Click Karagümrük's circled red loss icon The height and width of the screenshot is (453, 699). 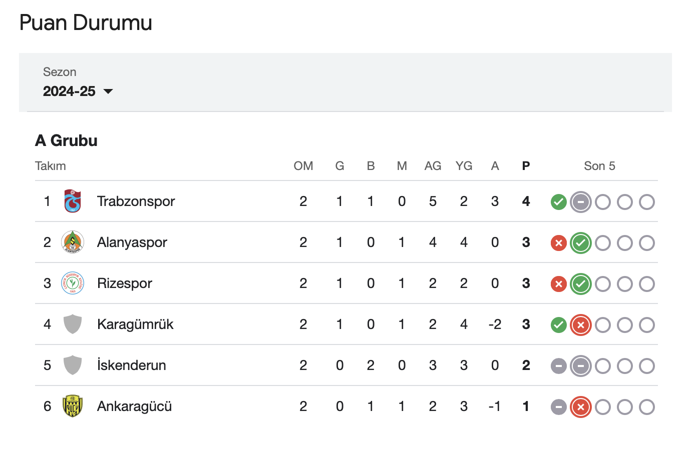point(581,325)
